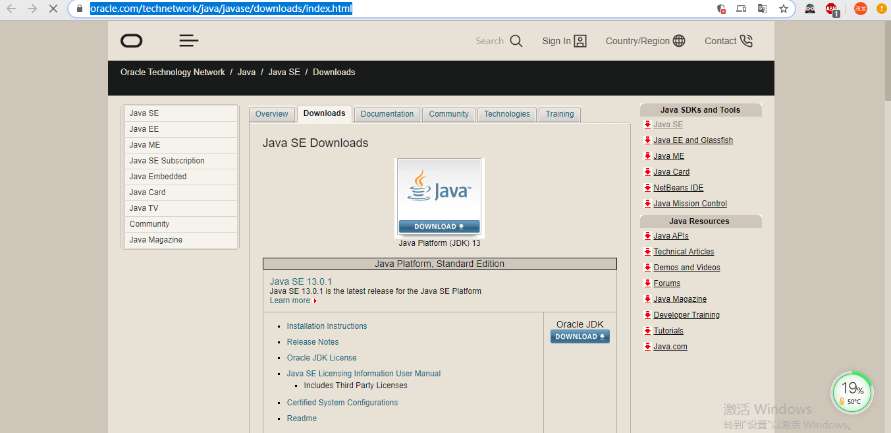Viewport: 891px width, 433px height.
Task: Open the hamburger menu icon
Action: coord(189,41)
